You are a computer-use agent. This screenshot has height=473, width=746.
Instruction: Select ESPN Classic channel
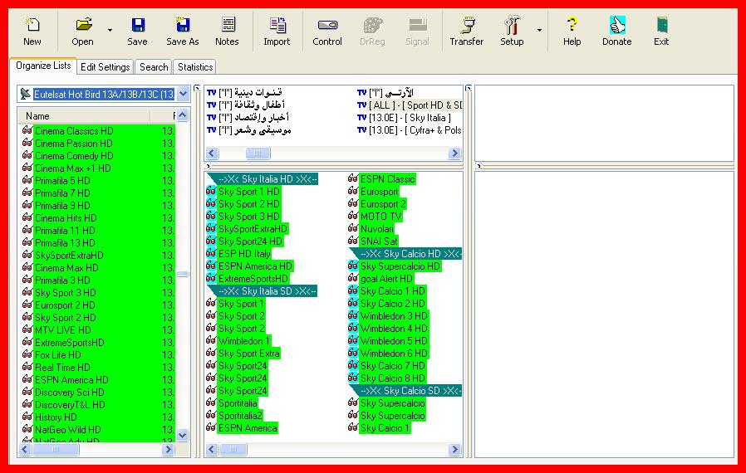click(x=388, y=179)
